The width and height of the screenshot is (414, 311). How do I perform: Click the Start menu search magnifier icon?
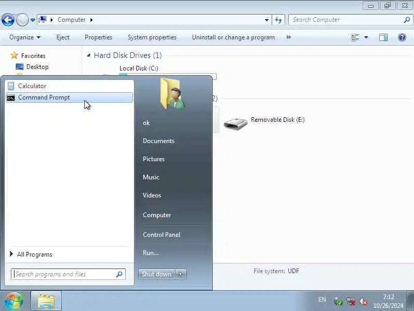120,274
